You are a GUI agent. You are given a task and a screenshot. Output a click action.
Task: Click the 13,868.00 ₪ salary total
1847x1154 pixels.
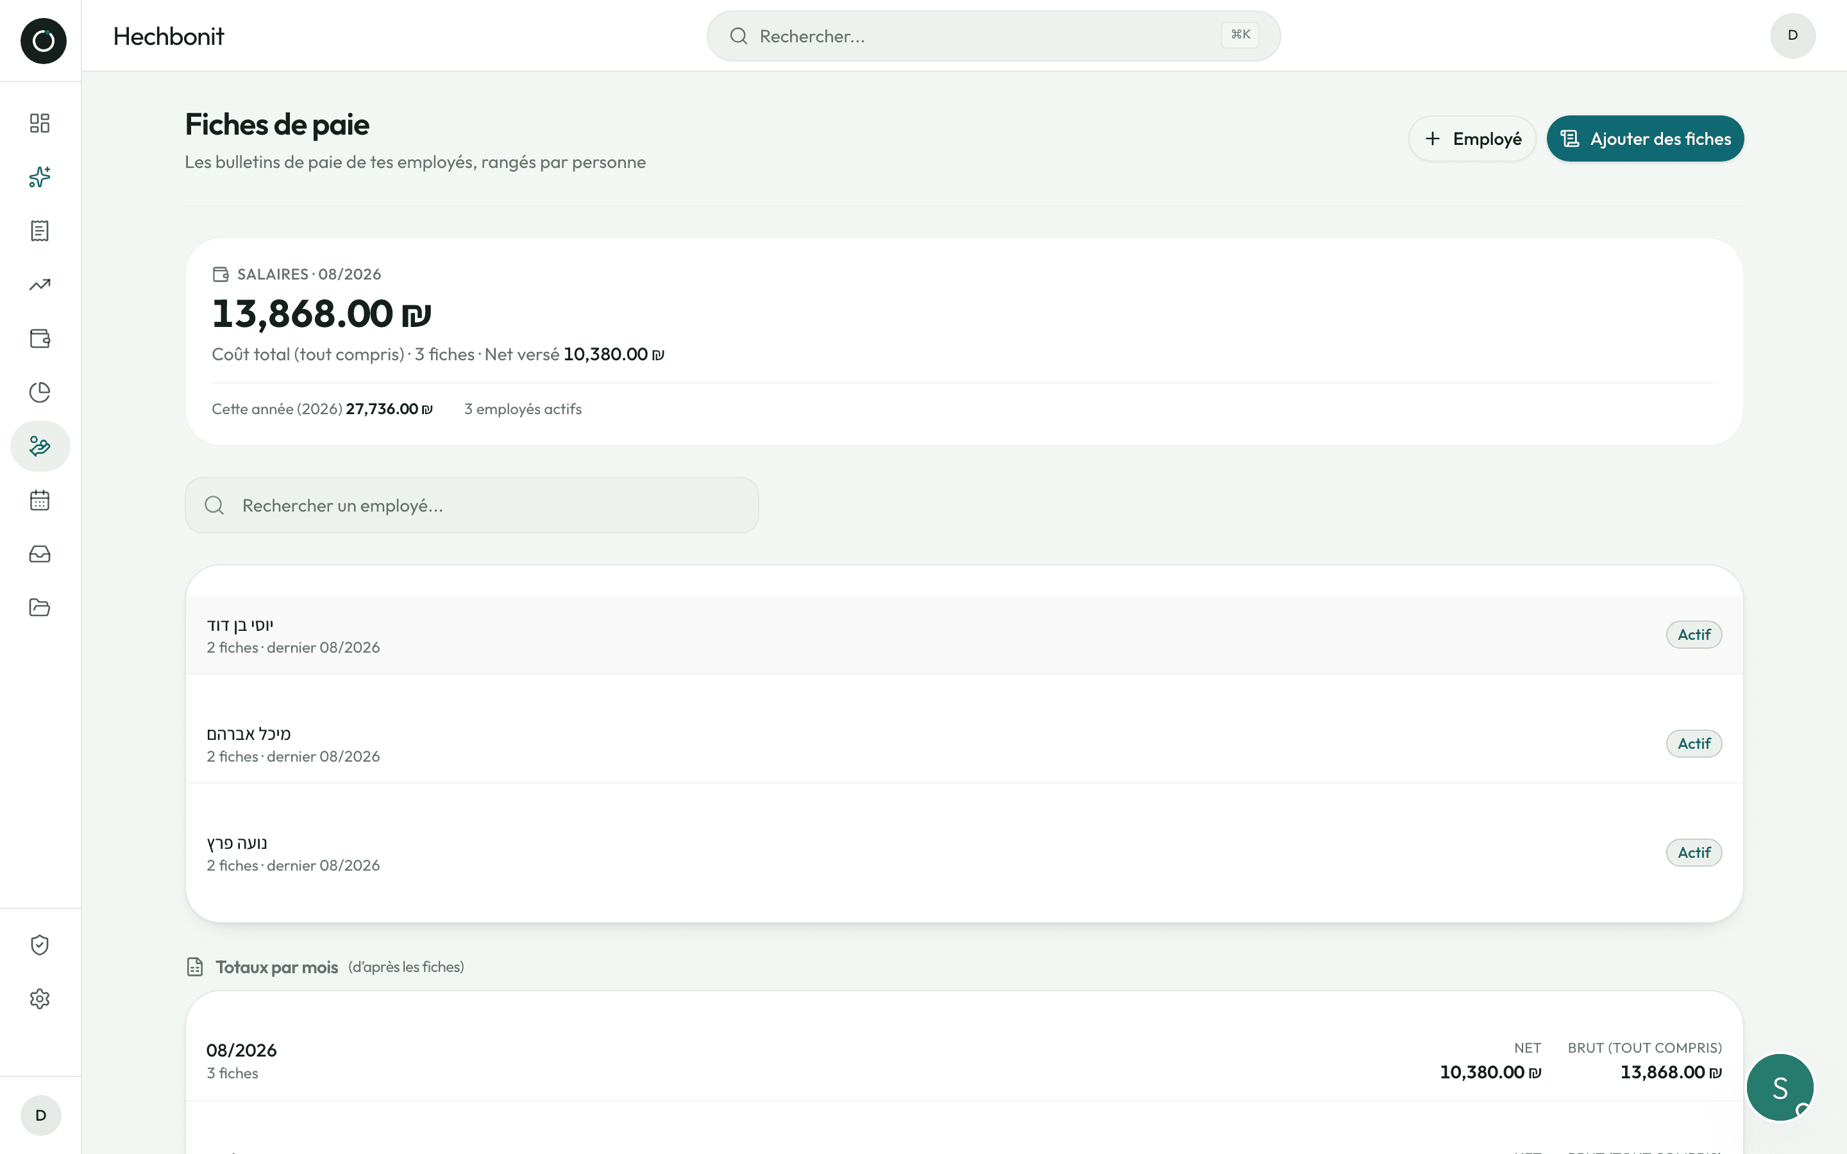[321, 314]
